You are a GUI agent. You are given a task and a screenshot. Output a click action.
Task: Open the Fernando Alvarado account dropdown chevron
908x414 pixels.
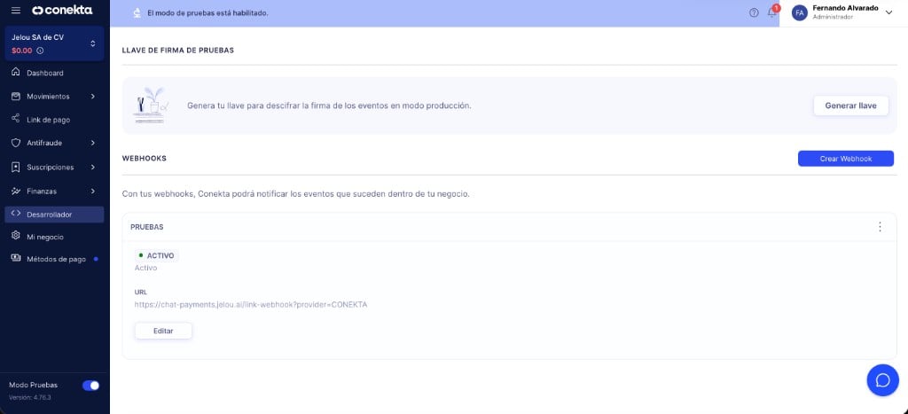888,12
